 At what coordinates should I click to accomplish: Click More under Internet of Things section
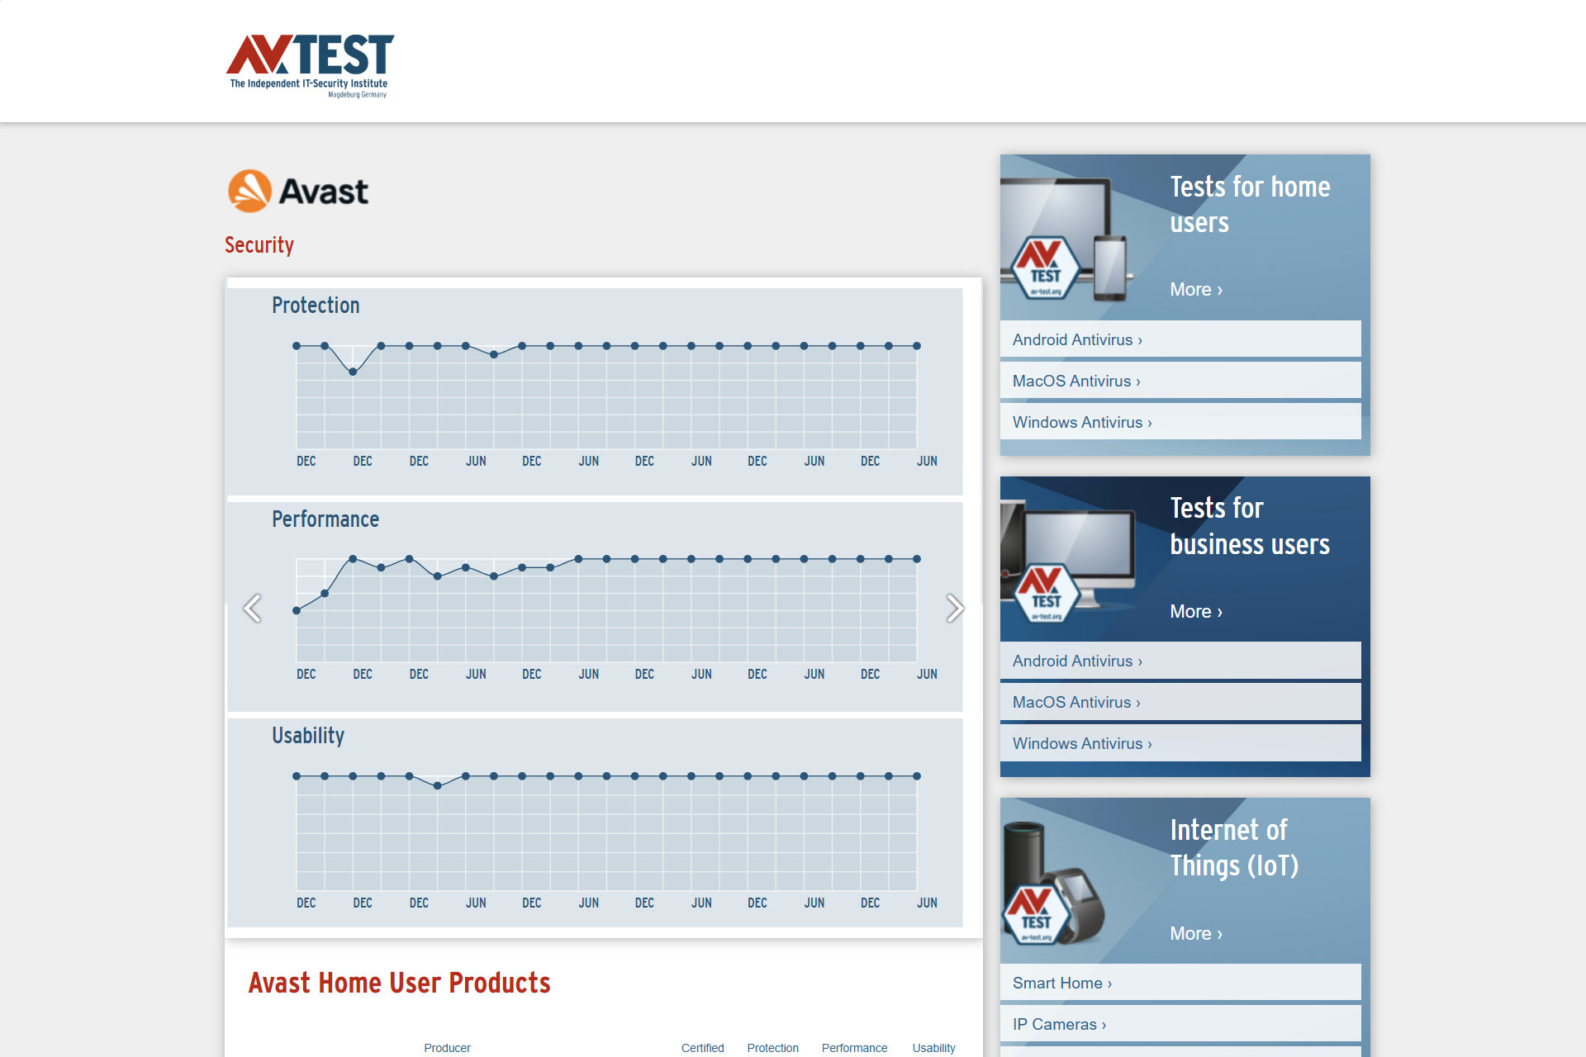(1195, 933)
